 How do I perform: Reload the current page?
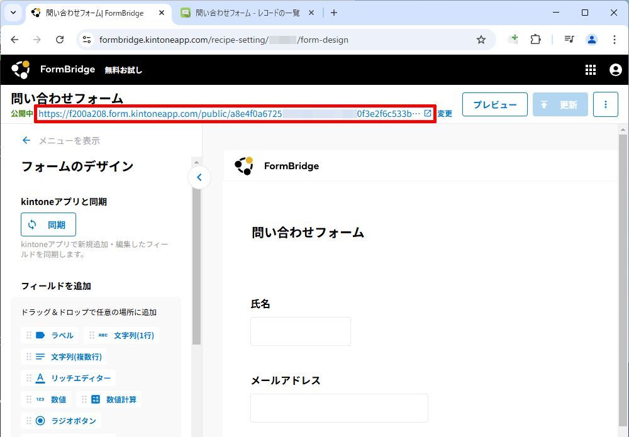point(60,39)
